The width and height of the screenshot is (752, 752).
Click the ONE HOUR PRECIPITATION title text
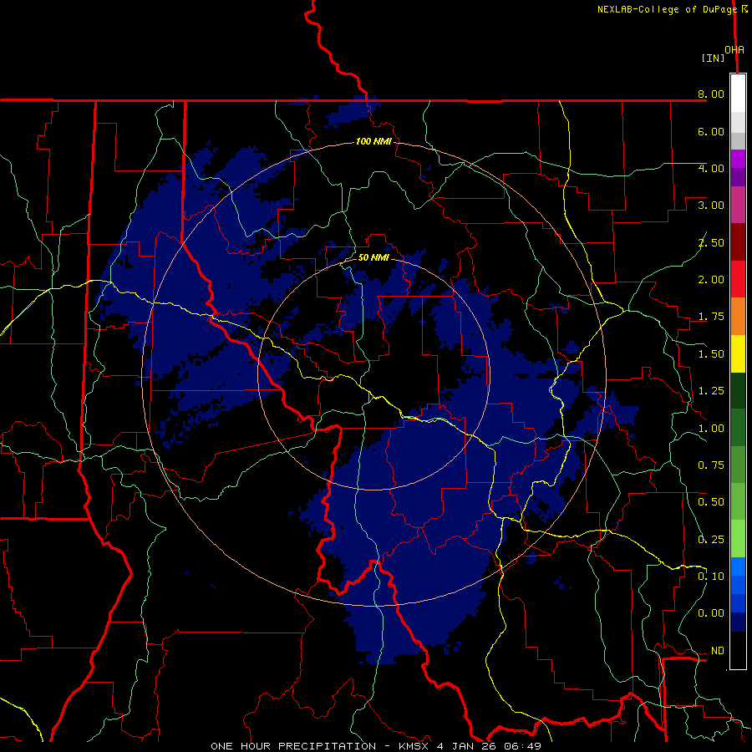click(x=293, y=746)
